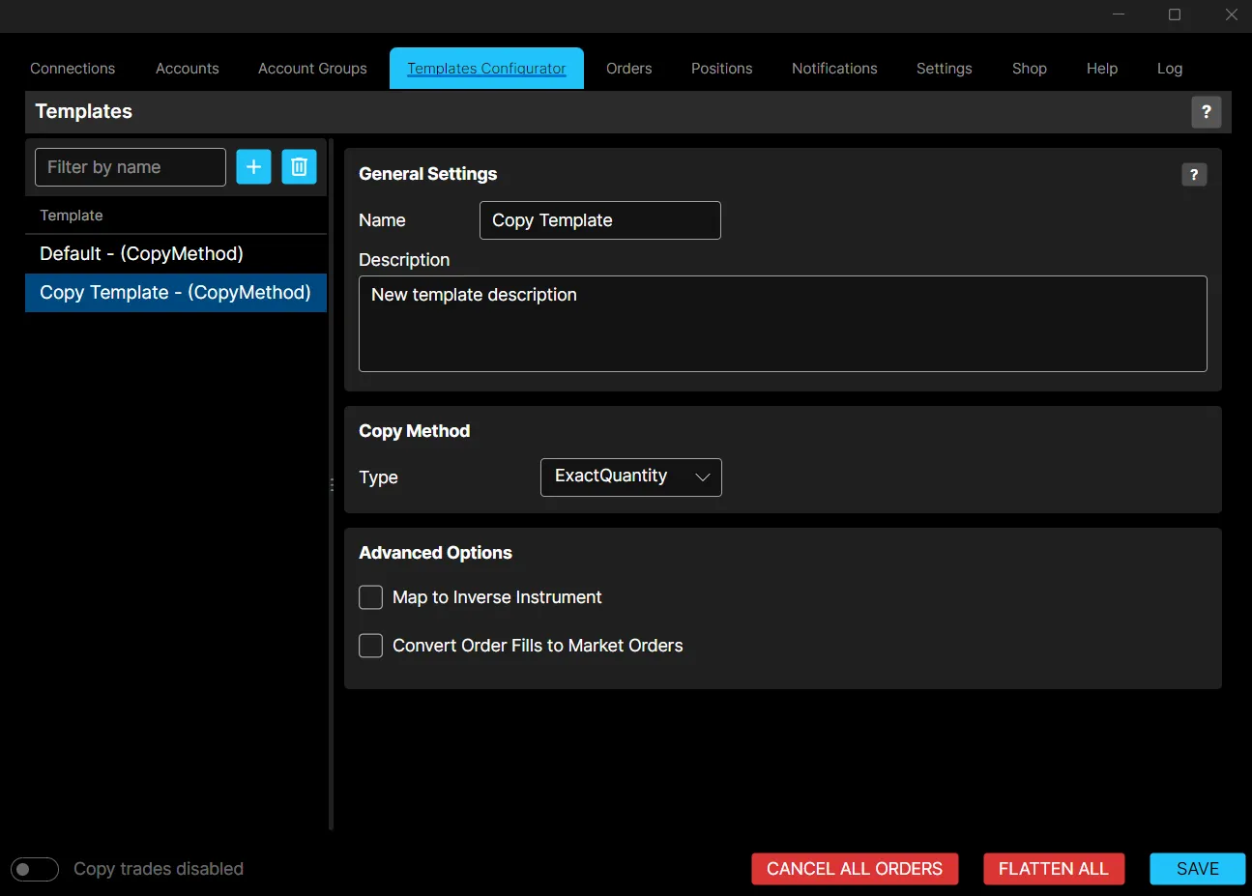Open the ExactQuantity type dropdown
This screenshot has height=896, width=1252.
(x=631, y=477)
